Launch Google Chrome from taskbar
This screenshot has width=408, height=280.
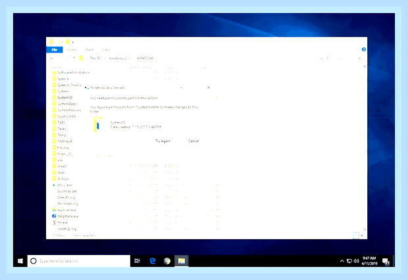coord(167,261)
